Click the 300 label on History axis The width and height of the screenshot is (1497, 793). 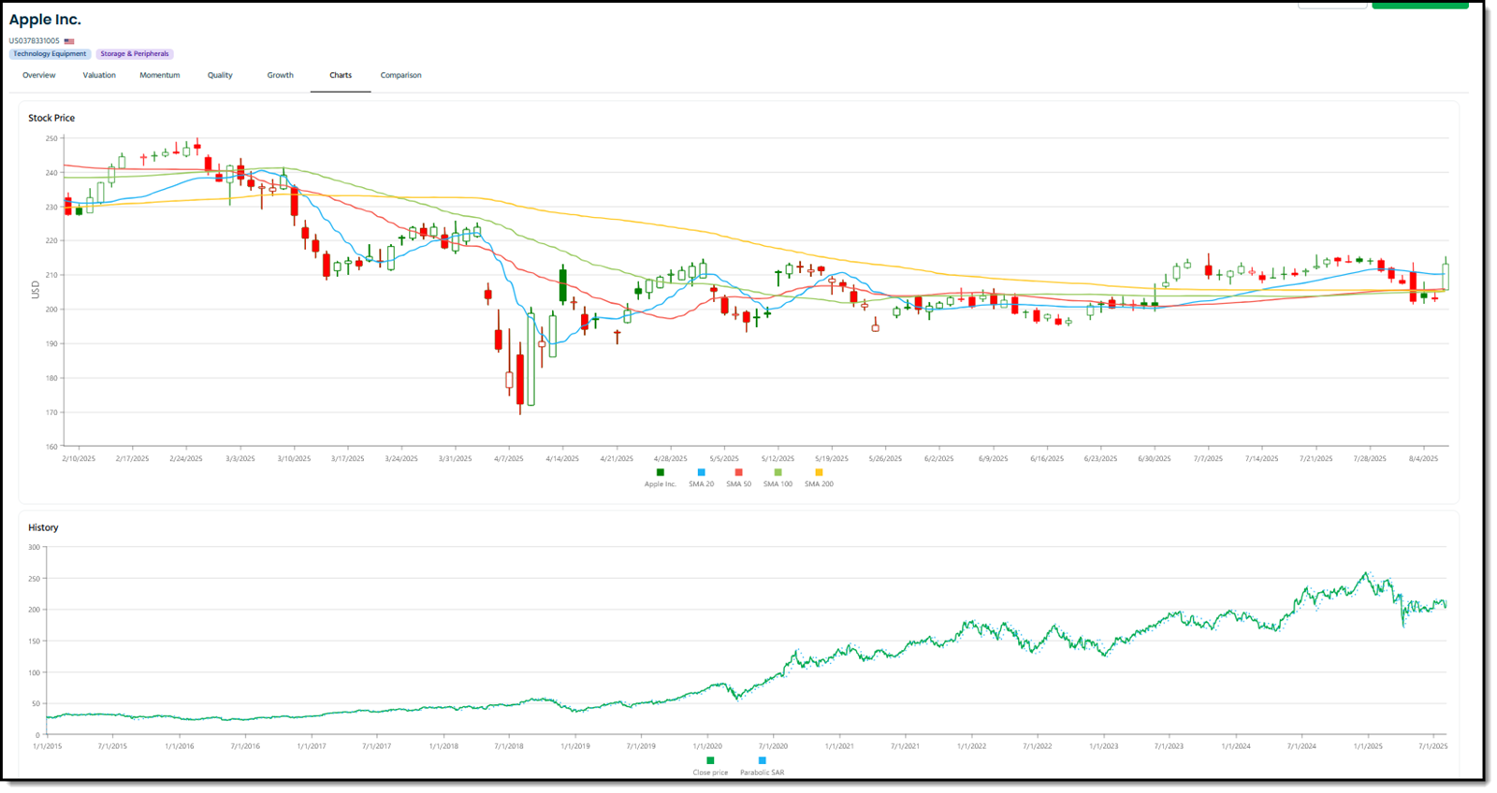(x=35, y=547)
